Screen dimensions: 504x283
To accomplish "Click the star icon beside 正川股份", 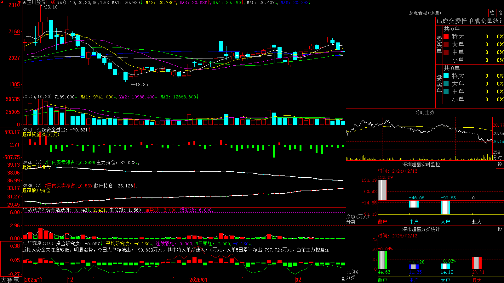I will pyautogui.click(x=25, y=3).
